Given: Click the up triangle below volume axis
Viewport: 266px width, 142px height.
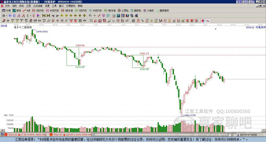Looking at the screenshot, I should 2,130.
